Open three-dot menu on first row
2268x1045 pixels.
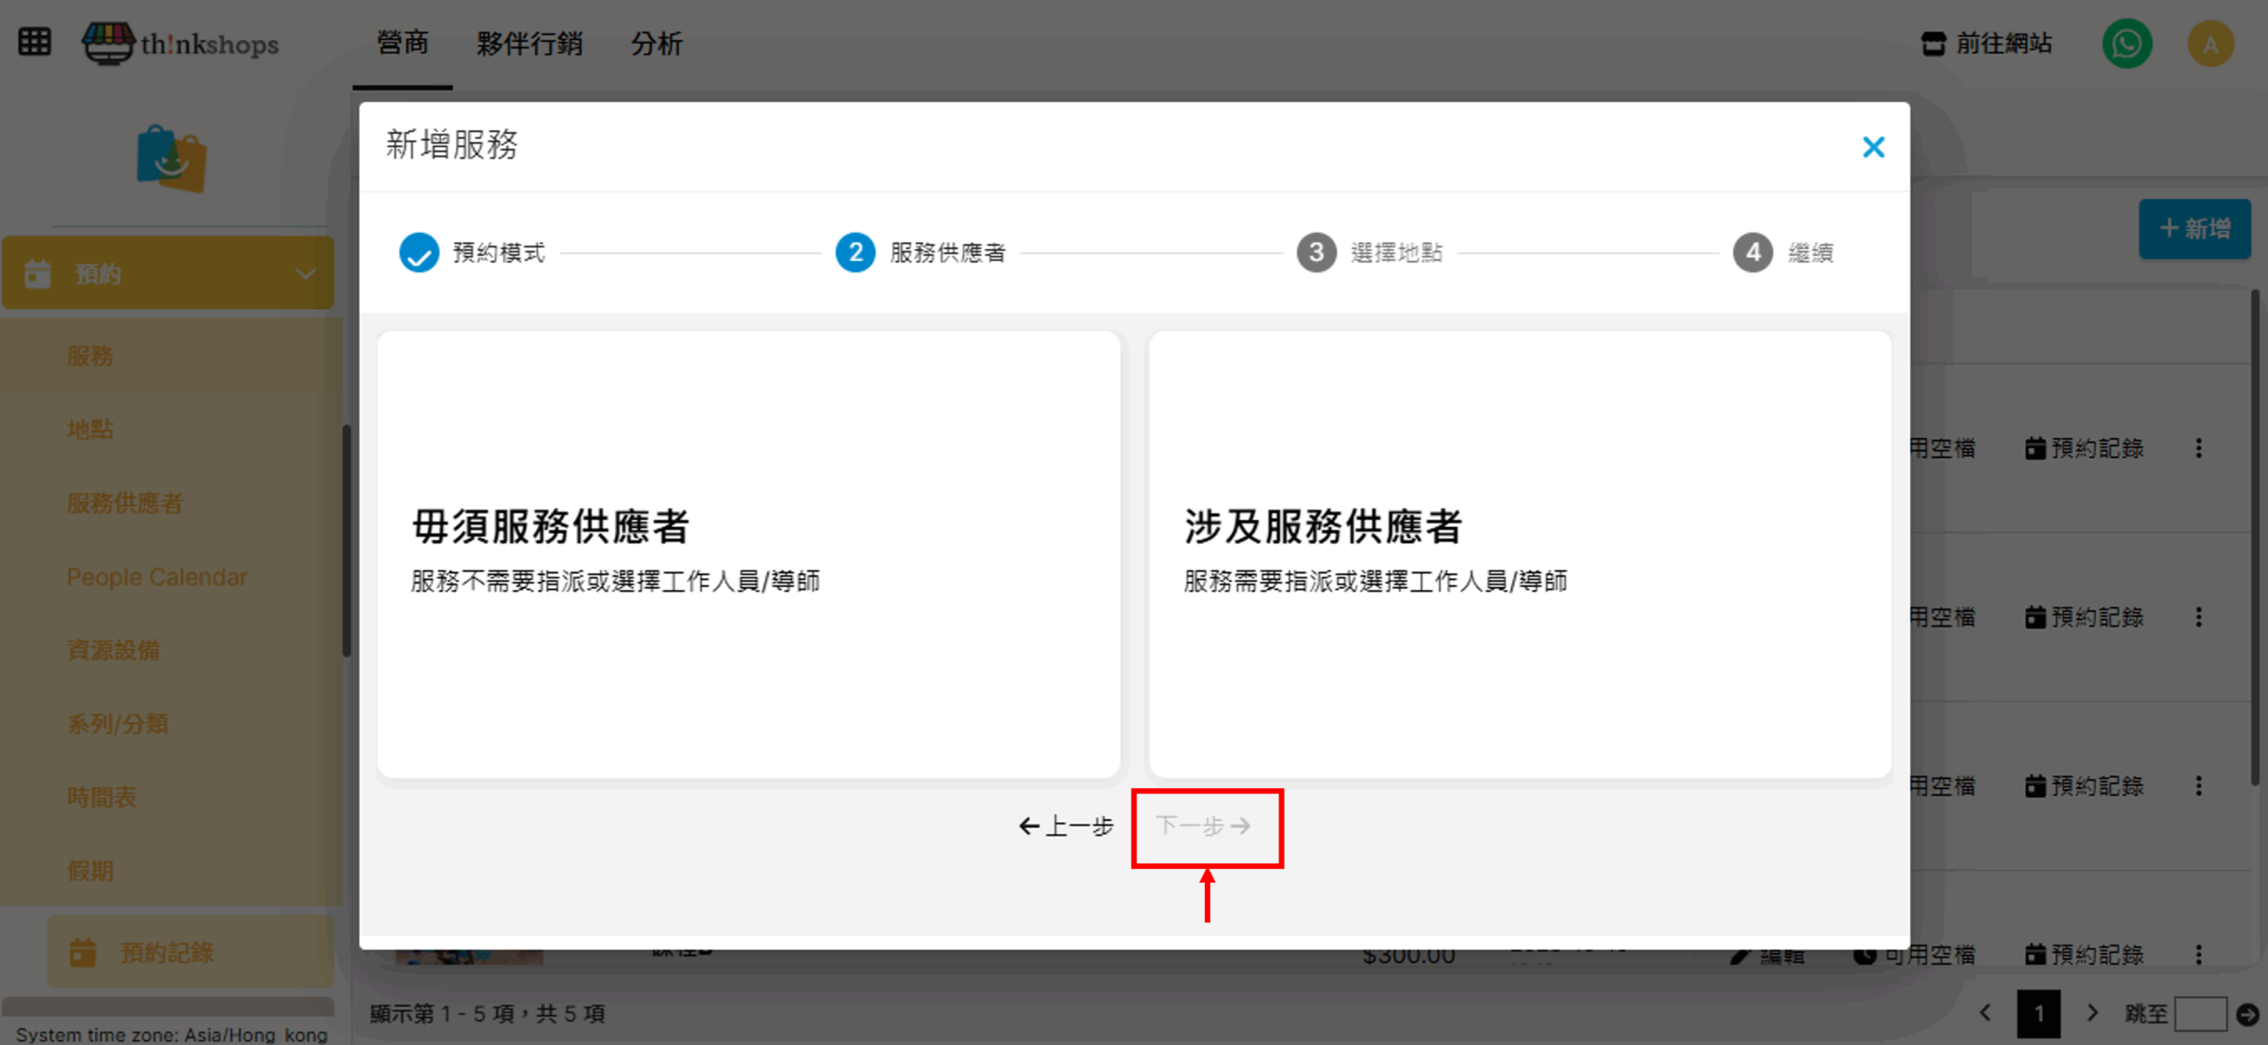2198,448
